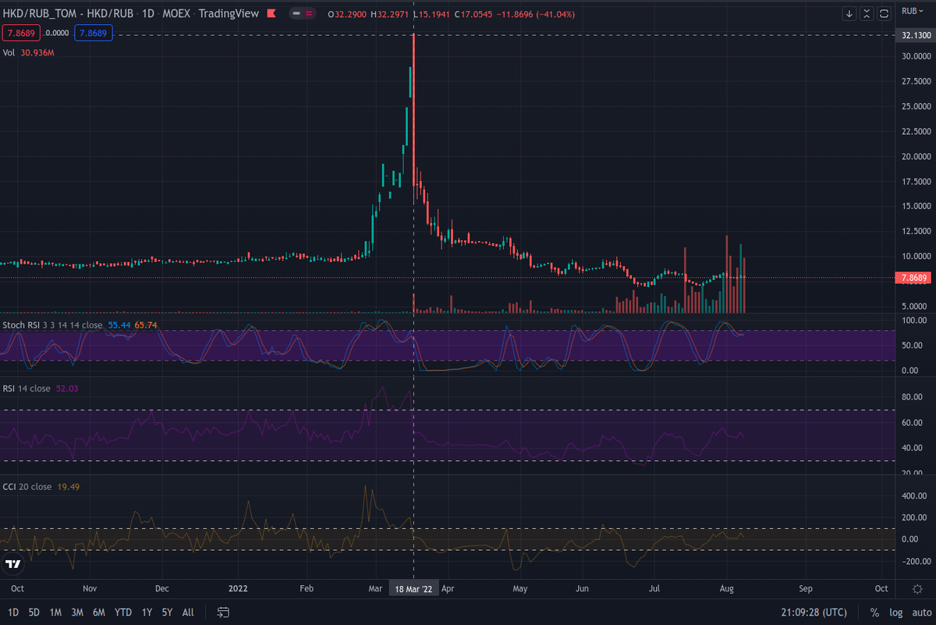Click the 32.1300 crosshair price label
This screenshot has width=936, height=625.
click(x=914, y=36)
